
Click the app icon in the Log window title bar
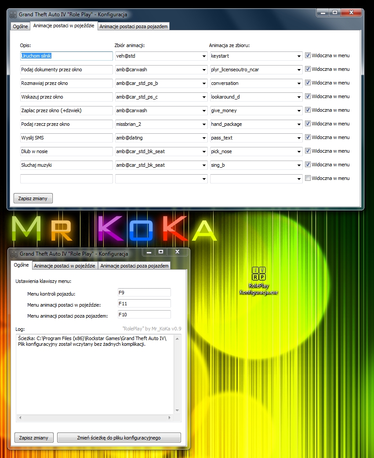tap(14, 254)
